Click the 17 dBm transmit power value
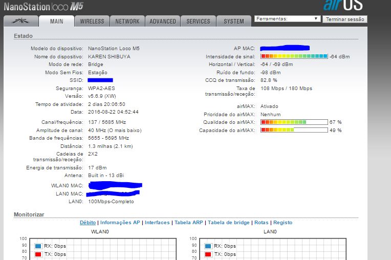The height and width of the screenshot is (260, 391). coord(97,167)
